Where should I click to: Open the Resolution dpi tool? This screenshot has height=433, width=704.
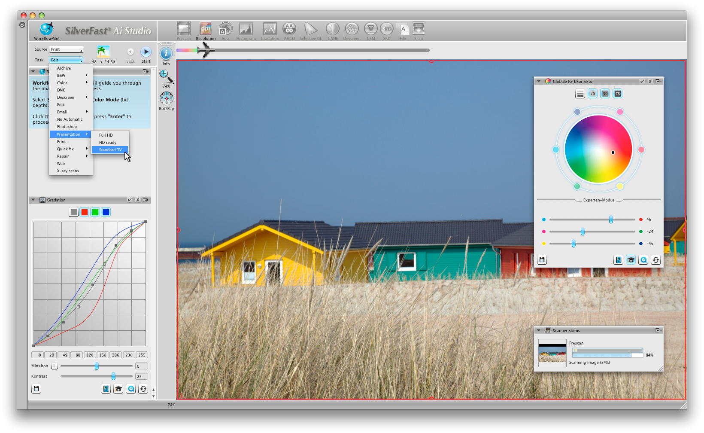206,29
